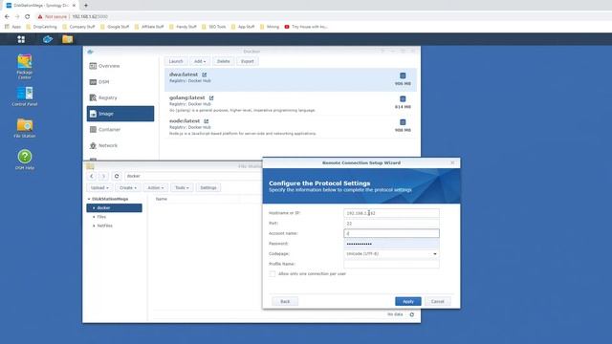The image size is (612, 344).
Task: Click the Port field in wizard
Action: point(391,224)
